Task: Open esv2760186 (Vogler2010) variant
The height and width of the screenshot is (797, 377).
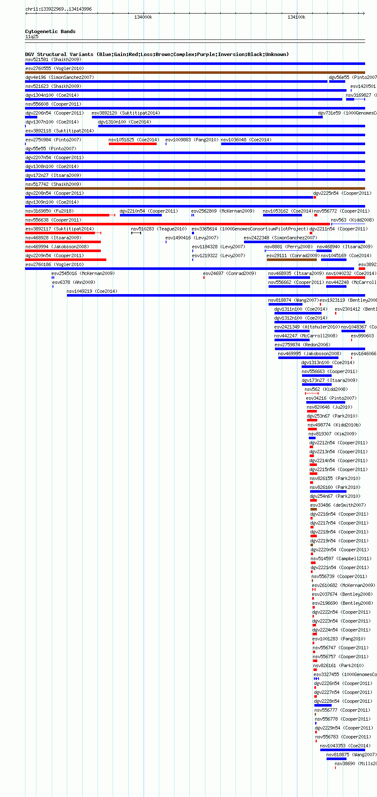Action: click(x=55, y=265)
